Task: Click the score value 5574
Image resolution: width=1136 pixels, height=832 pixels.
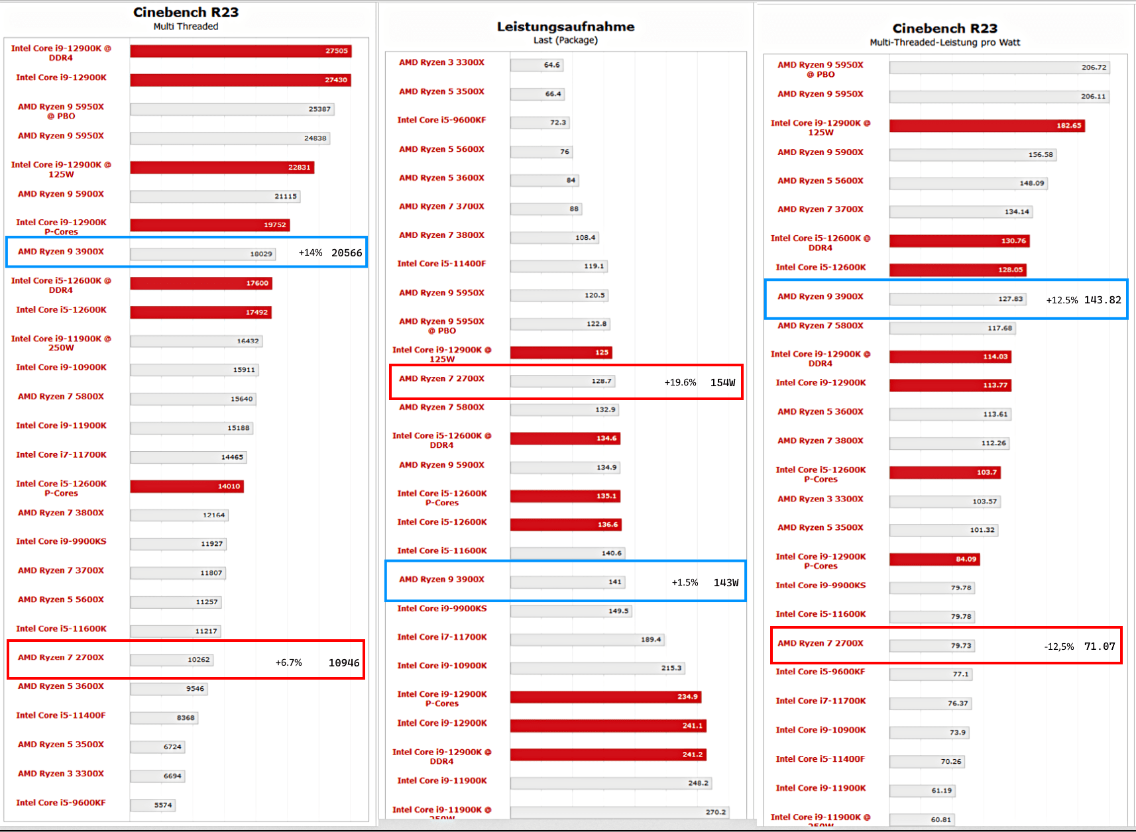Action: pyautogui.click(x=163, y=806)
